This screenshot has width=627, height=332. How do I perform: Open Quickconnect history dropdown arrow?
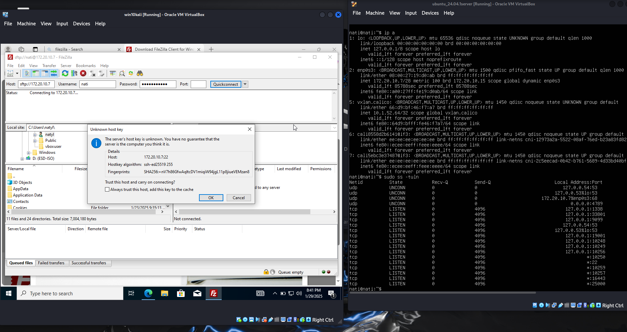(x=245, y=84)
